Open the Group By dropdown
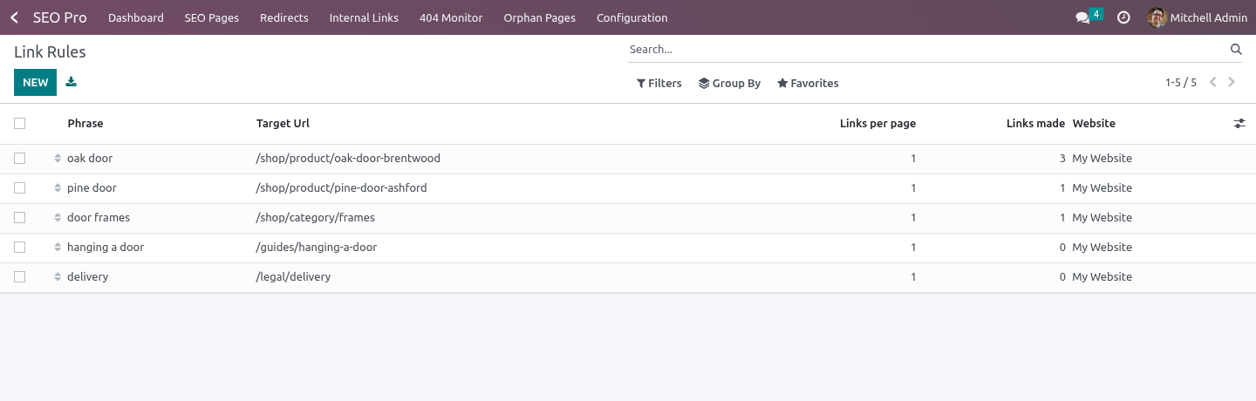The height and width of the screenshot is (401, 1256). point(729,84)
